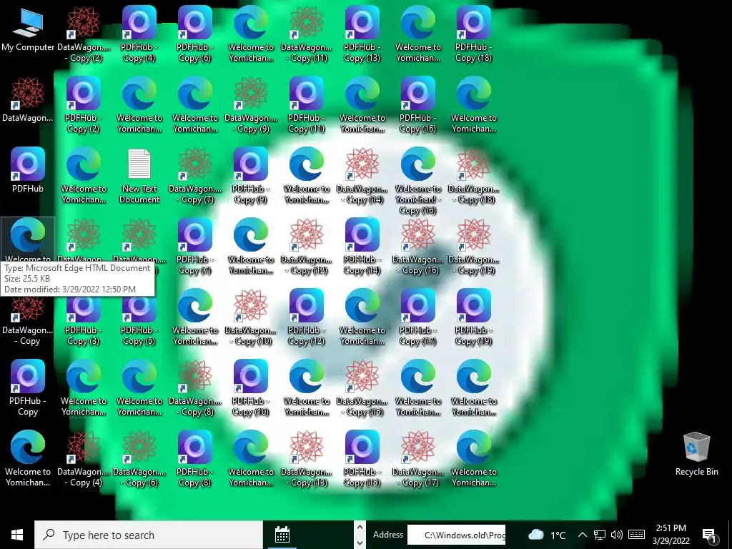This screenshot has height=549, width=732.
Task: Select DataWagon - Copy (14) shortcut
Action: click(x=362, y=177)
